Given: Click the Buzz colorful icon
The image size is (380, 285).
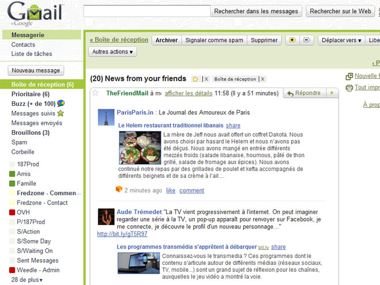Looking at the screenshot, I should coord(61,104).
